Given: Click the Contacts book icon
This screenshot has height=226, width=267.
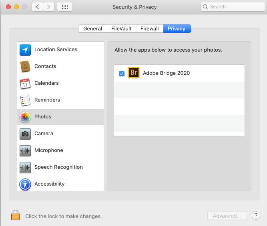Looking at the screenshot, I should (25, 66).
